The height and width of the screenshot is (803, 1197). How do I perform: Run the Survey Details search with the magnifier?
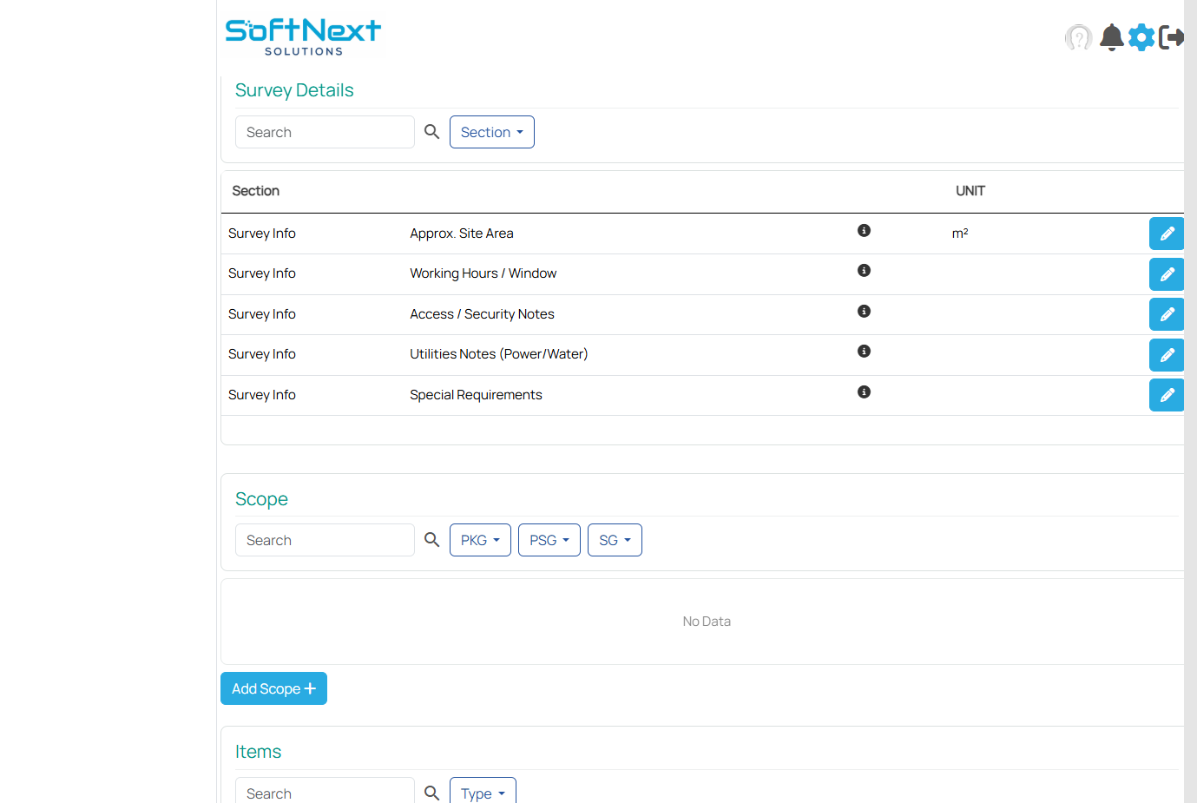(x=431, y=131)
